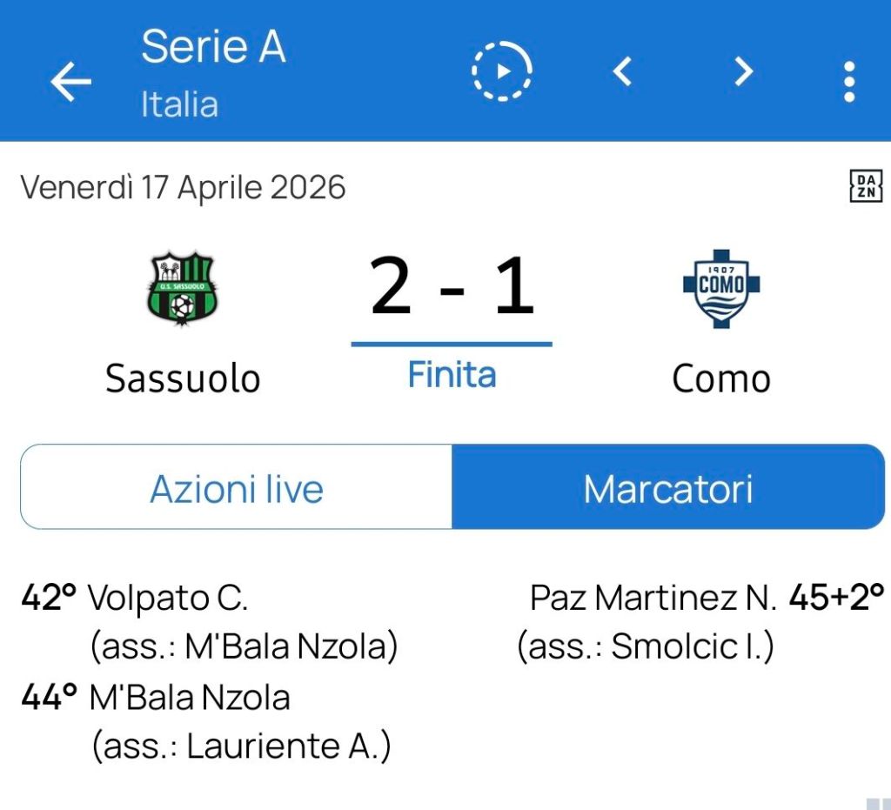
Task: Open scorer Volpato C. entry
Action: pos(169,598)
